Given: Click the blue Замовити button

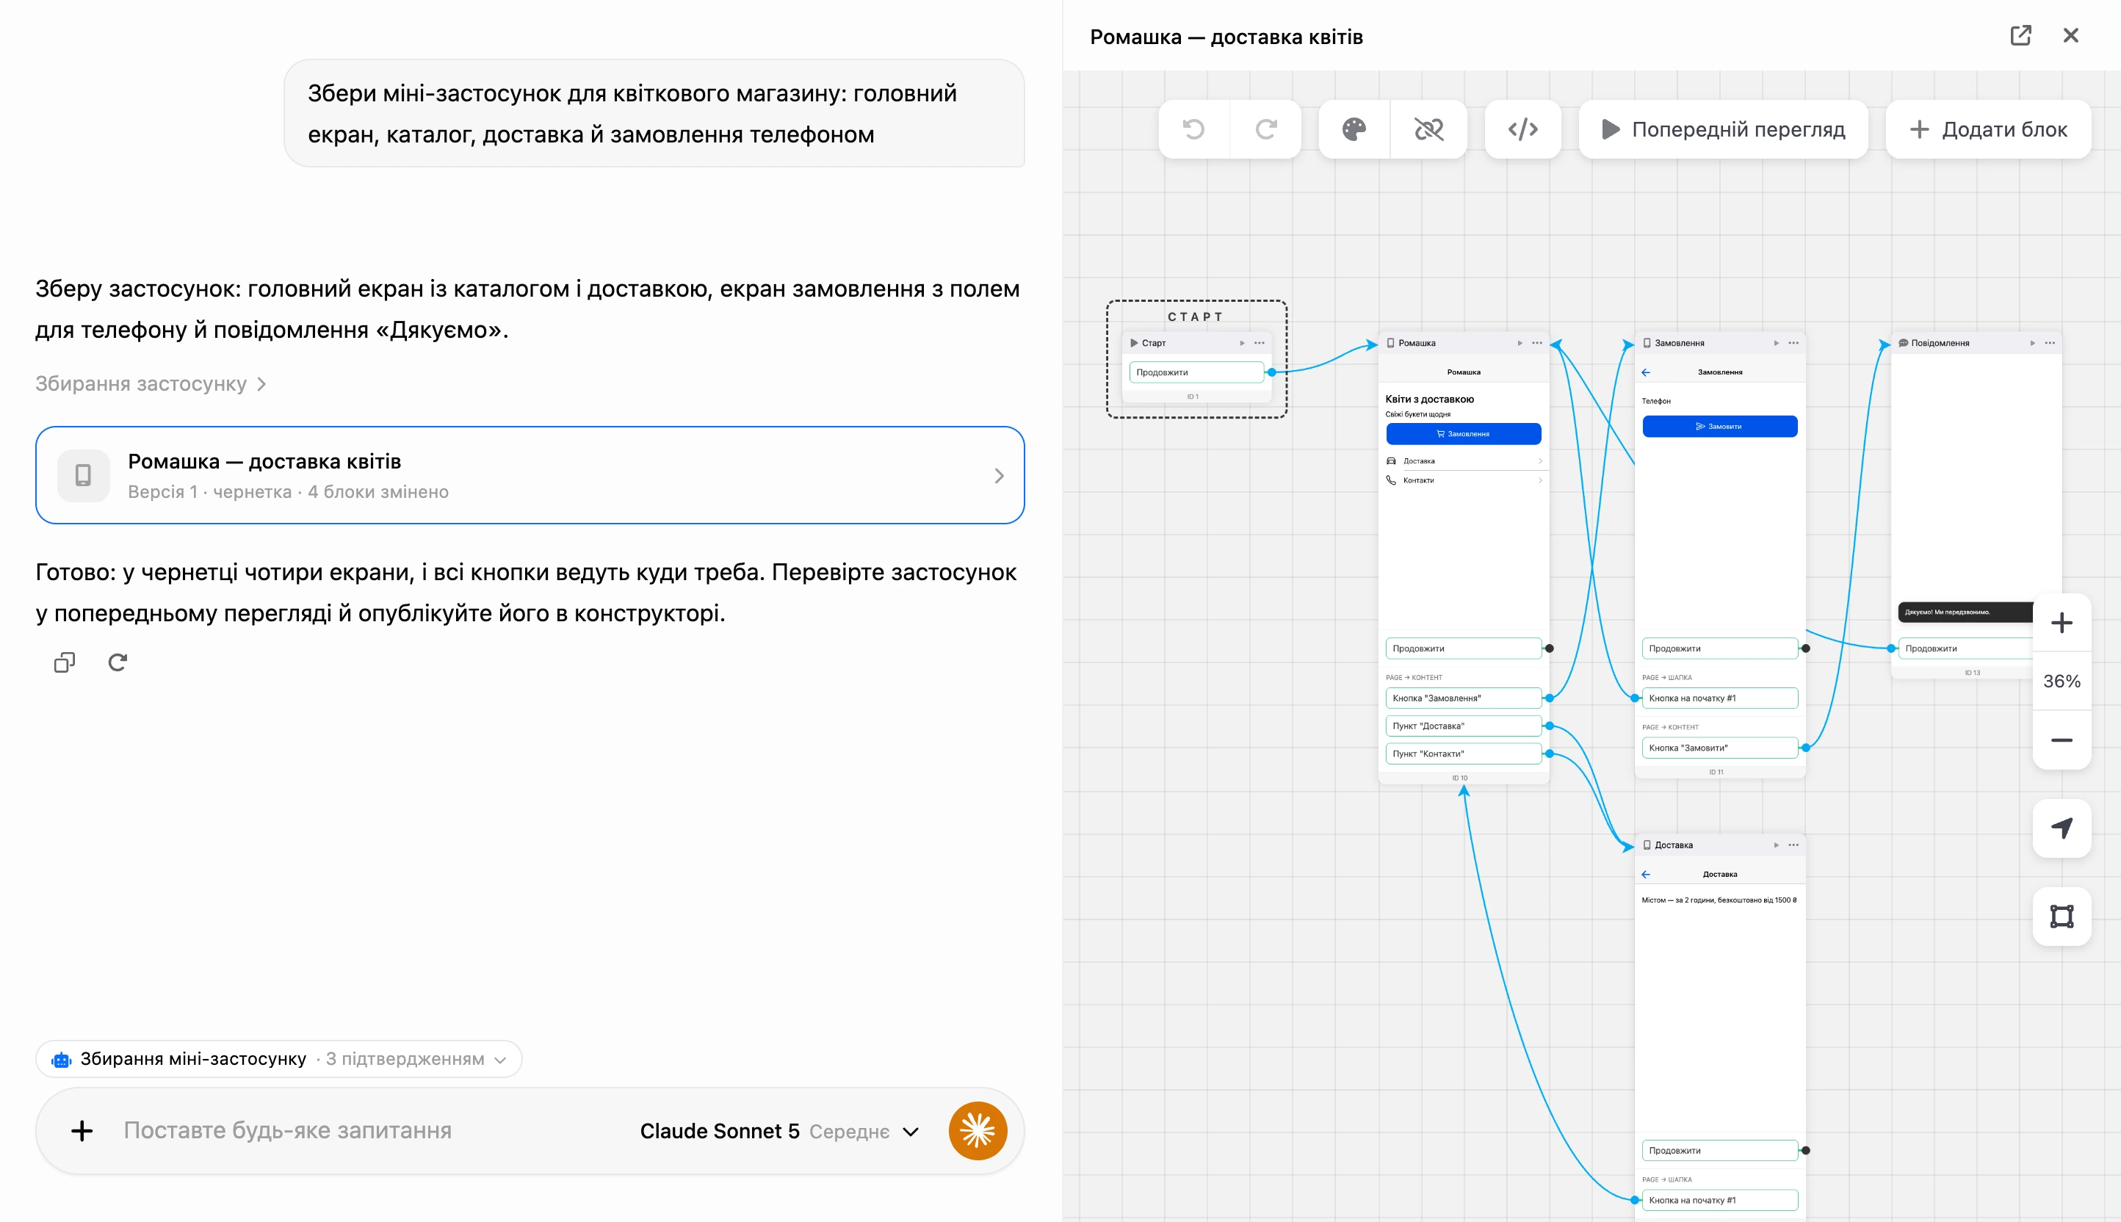Looking at the screenshot, I should pyautogui.click(x=1719, y=427).
